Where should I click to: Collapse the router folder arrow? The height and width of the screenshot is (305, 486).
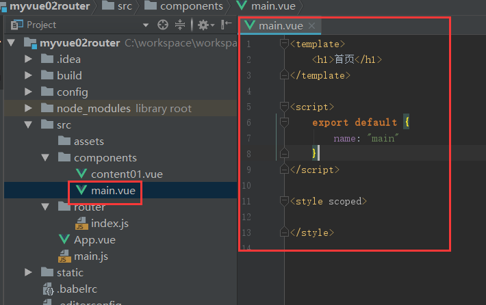pos(45,207)
